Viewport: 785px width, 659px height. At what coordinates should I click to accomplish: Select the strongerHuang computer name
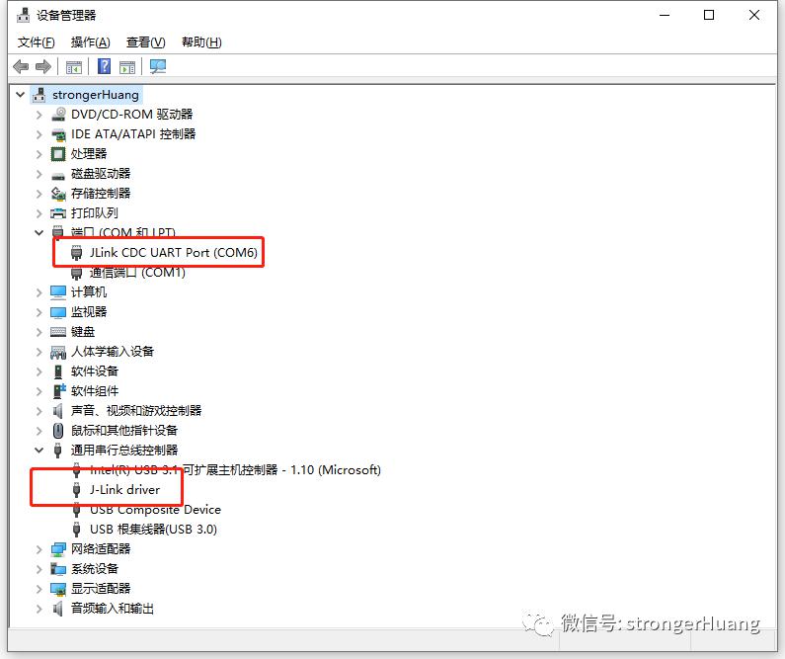pos(96,95)
